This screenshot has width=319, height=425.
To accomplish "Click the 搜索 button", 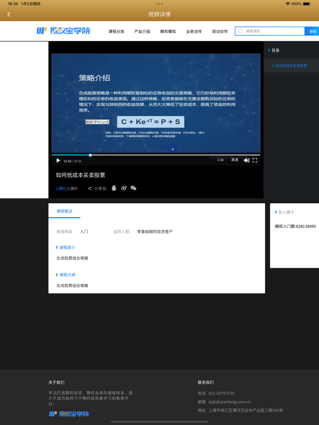I will (x=312, y=31).
